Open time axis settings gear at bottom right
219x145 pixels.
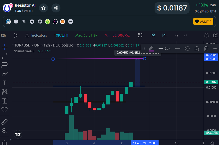(x=212, y=143)
